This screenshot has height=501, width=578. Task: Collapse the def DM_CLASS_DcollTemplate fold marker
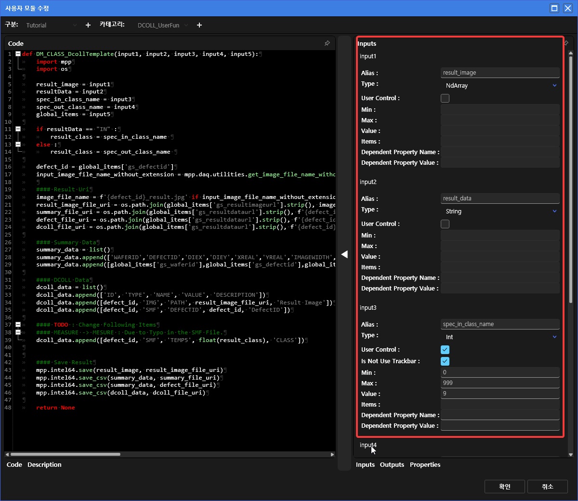click(x=18, y=54)
